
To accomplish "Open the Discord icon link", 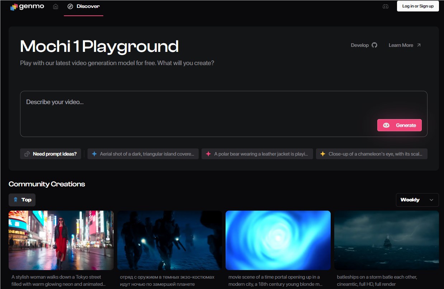I will pos(386,6).
